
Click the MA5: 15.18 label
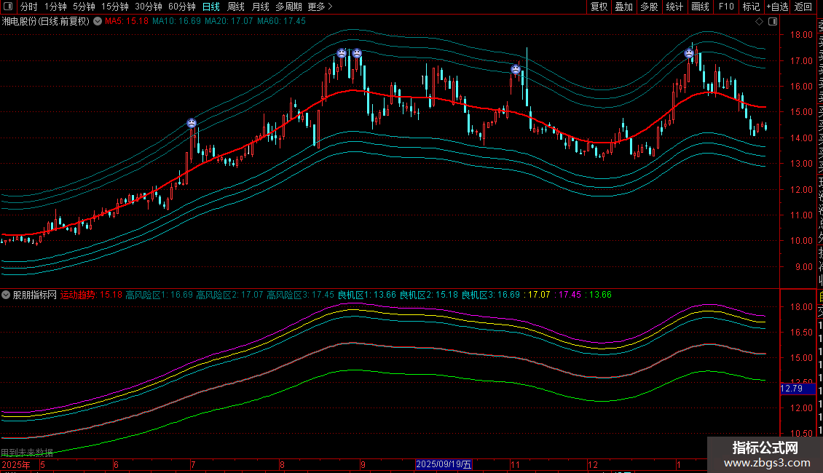(x=127, y=21)
